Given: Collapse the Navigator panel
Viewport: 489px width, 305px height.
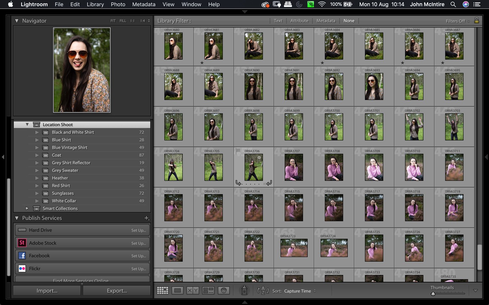Looking at the screenshot, I should (17, 20).
